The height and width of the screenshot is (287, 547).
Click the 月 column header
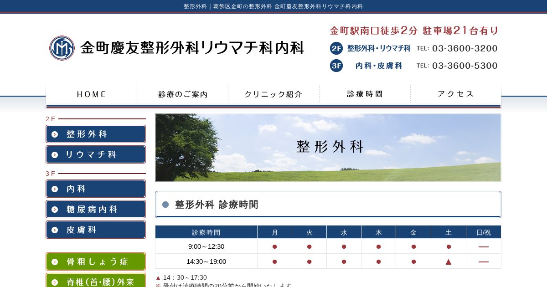coord(274,232)
